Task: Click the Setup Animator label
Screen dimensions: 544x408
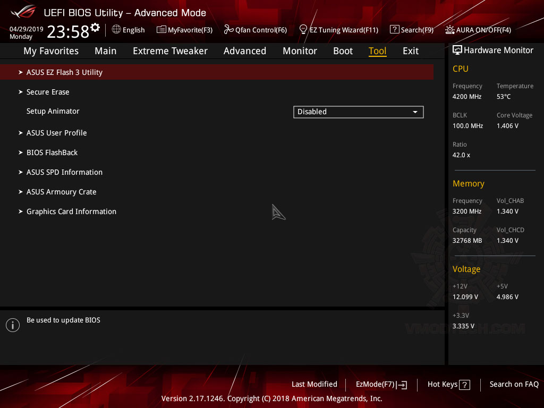Action: click(53, 112)
